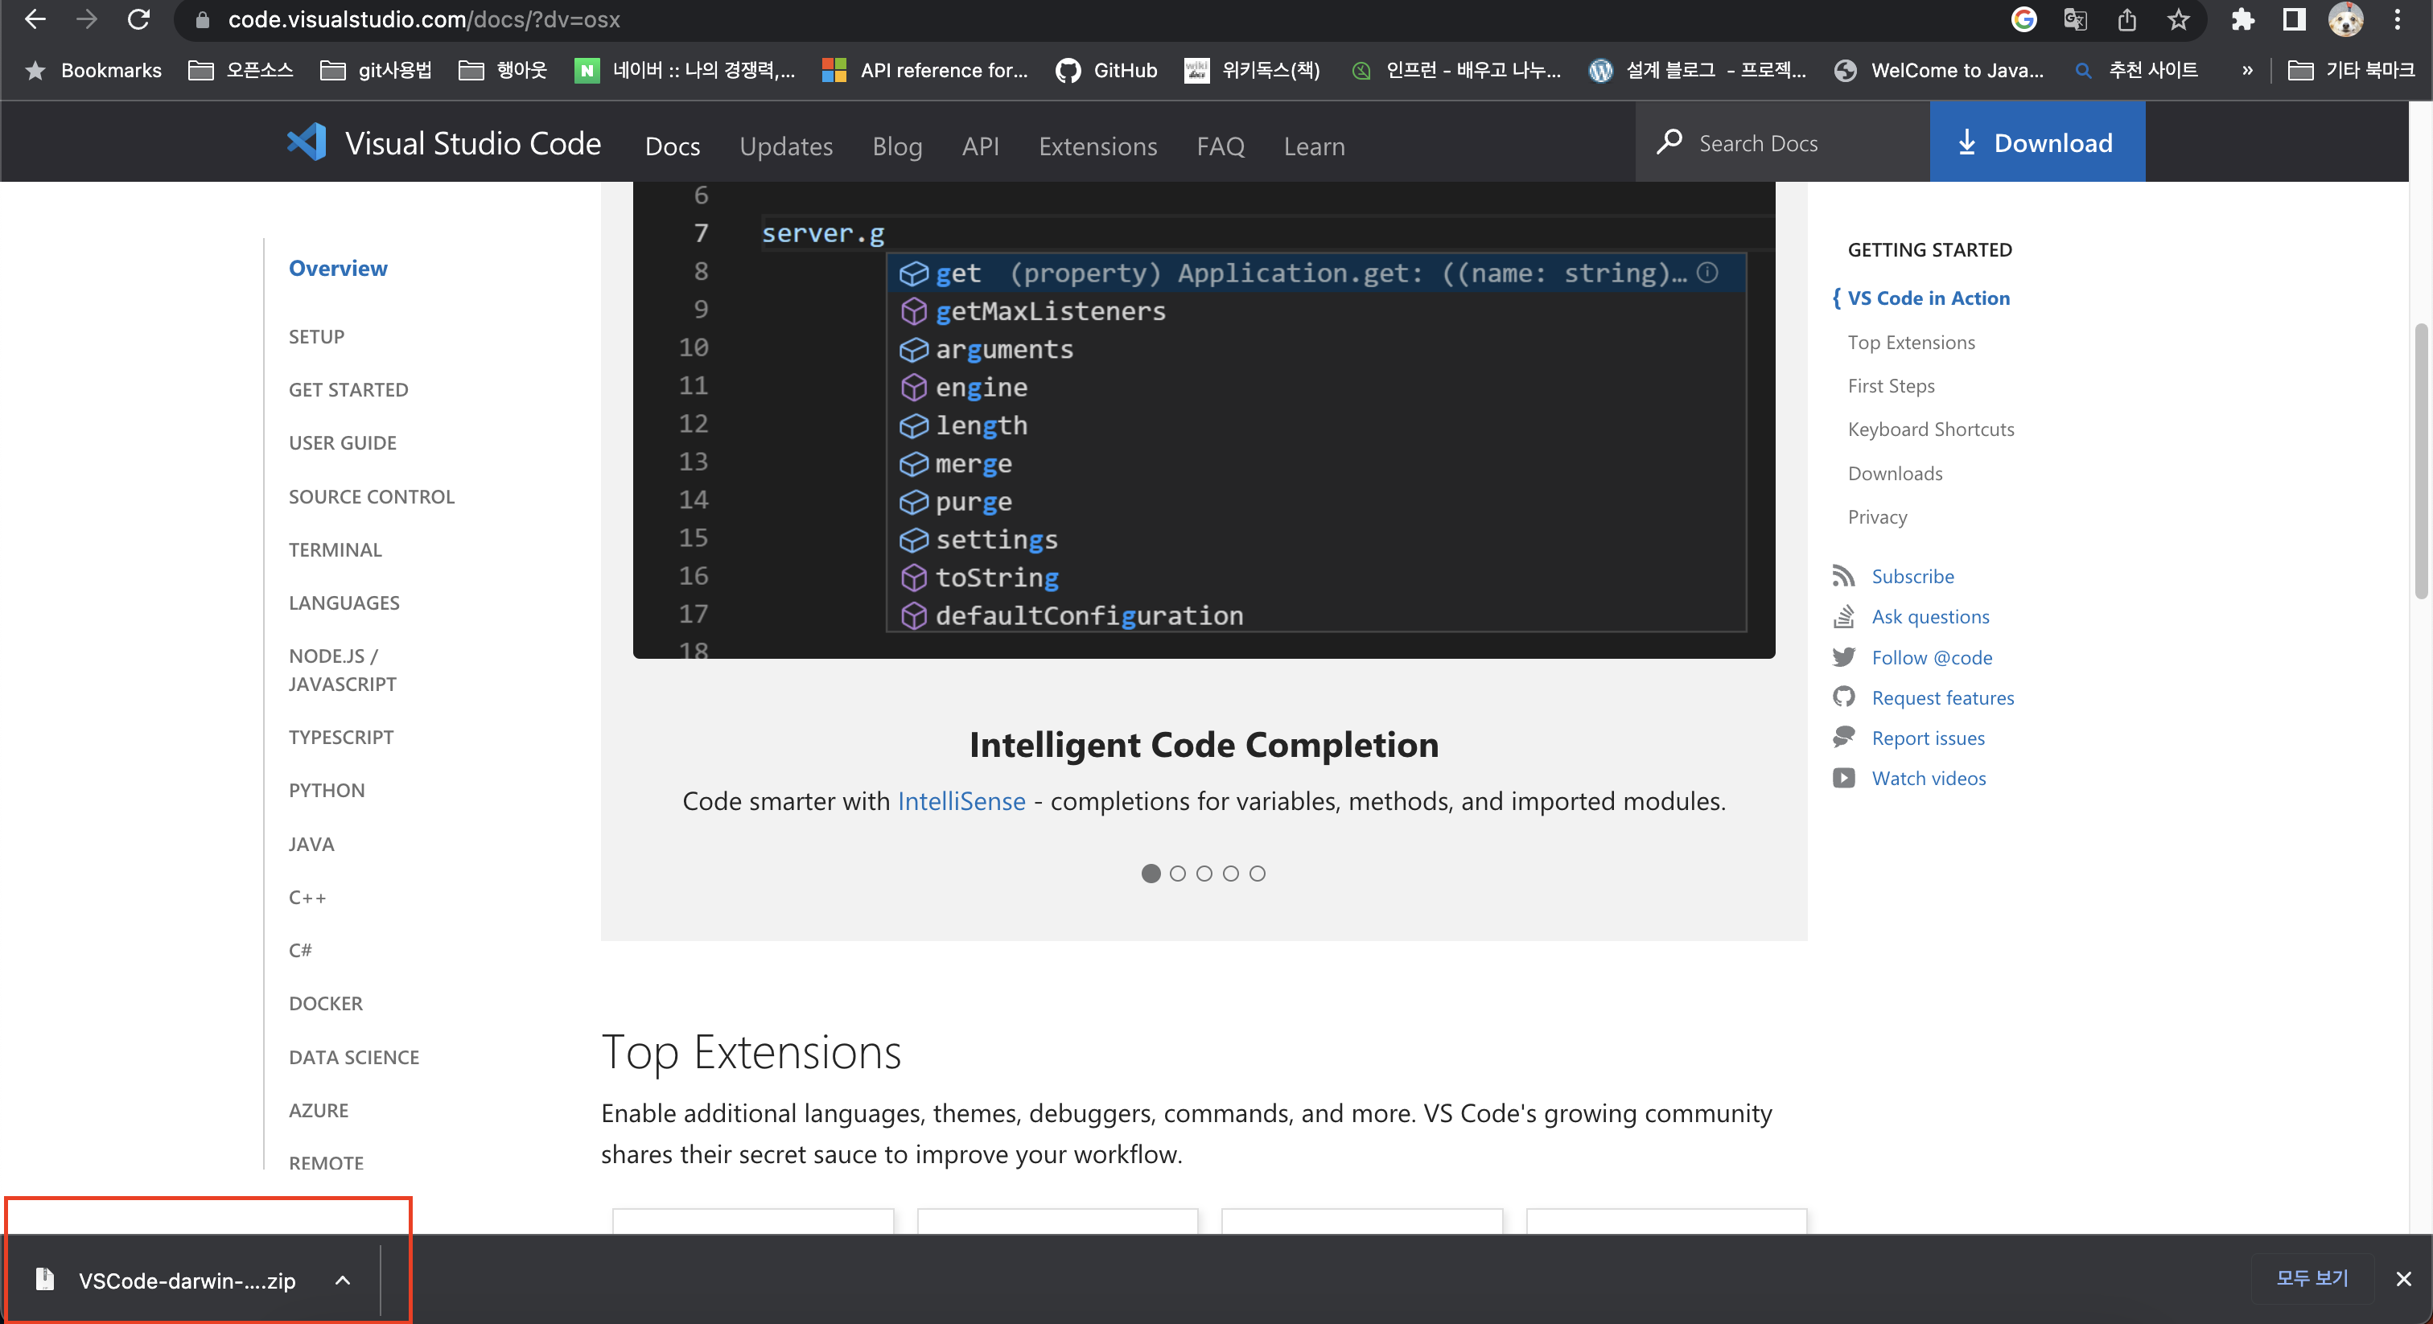The width and height of the screenshot is (2433, 1324).
Task: Click the Subscribe RSS feed icon
Action: click(x=1842, y=575)
